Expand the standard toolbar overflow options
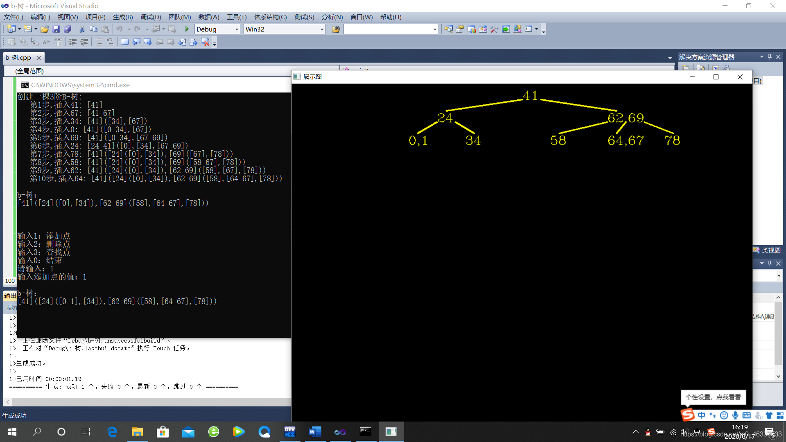This screenshot has width=786, height=442. click(544, 30)
